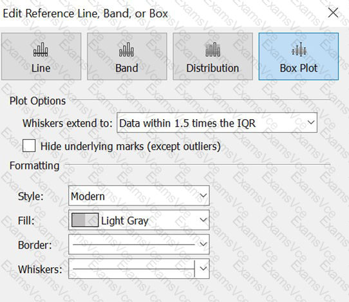Click the whisker line preview sample
This screenshot has height=302, width=349.
(x=134, y=269)
